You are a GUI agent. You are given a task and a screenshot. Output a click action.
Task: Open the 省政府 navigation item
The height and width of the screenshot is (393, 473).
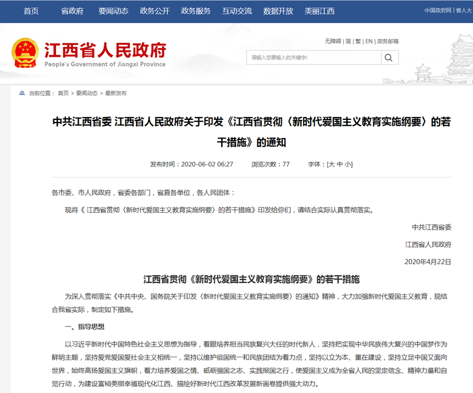(x=72, y=11)
